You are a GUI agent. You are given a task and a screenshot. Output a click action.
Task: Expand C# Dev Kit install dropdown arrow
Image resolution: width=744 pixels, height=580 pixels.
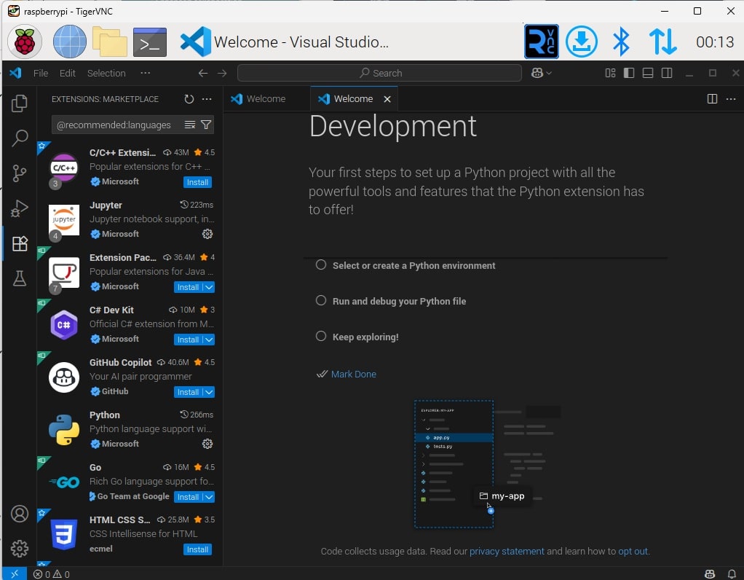click(x=209, y=340)
